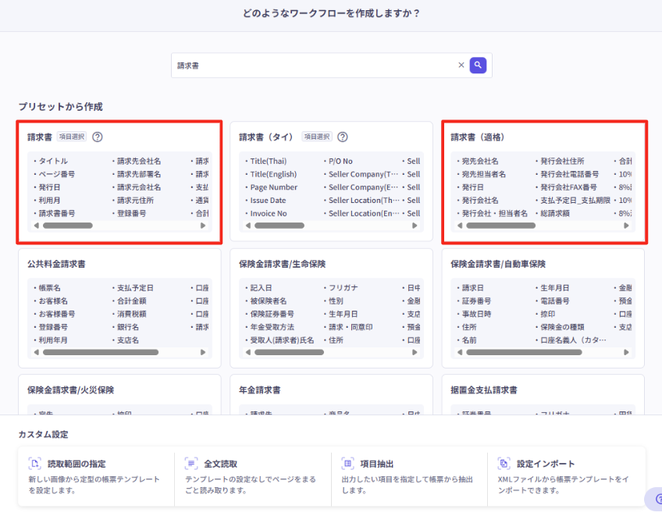Screen dimensions: 662x516
Task: Click scrollbar thumb in 請求書（適格） field list
Action: (x=500, y=226)
